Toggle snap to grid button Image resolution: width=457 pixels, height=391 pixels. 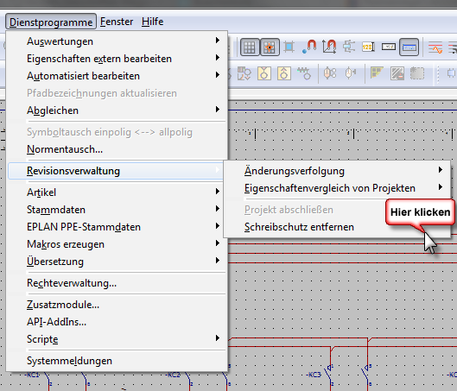pyautogui.click(x=270, y=47)
